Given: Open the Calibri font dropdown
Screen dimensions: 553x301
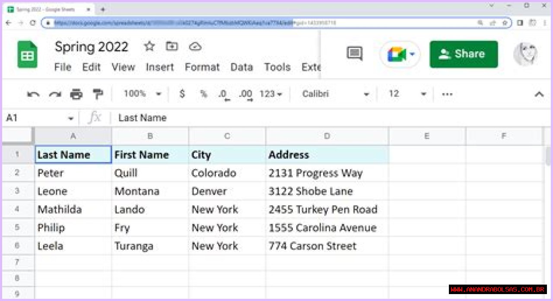Looking at the screenshot, I should tap(335, 94).
